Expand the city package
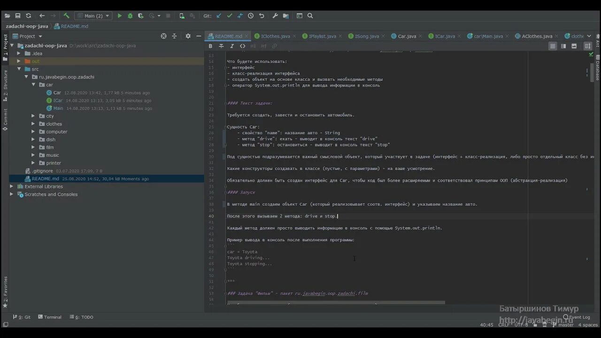 [33, 116]
